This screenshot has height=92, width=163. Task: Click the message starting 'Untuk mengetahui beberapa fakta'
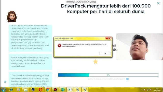30,62
